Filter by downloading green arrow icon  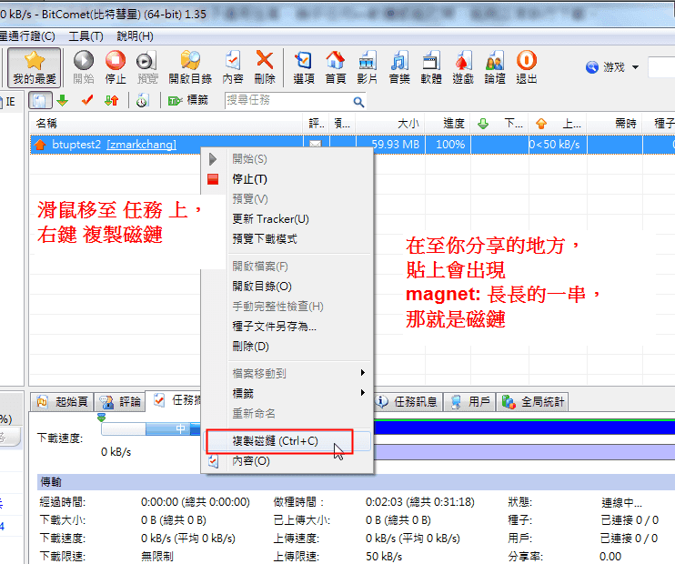tap(63, 101)
